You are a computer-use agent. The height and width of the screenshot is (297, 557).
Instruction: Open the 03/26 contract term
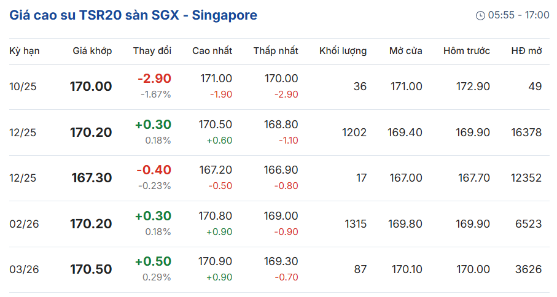click(x=24, y=270)
